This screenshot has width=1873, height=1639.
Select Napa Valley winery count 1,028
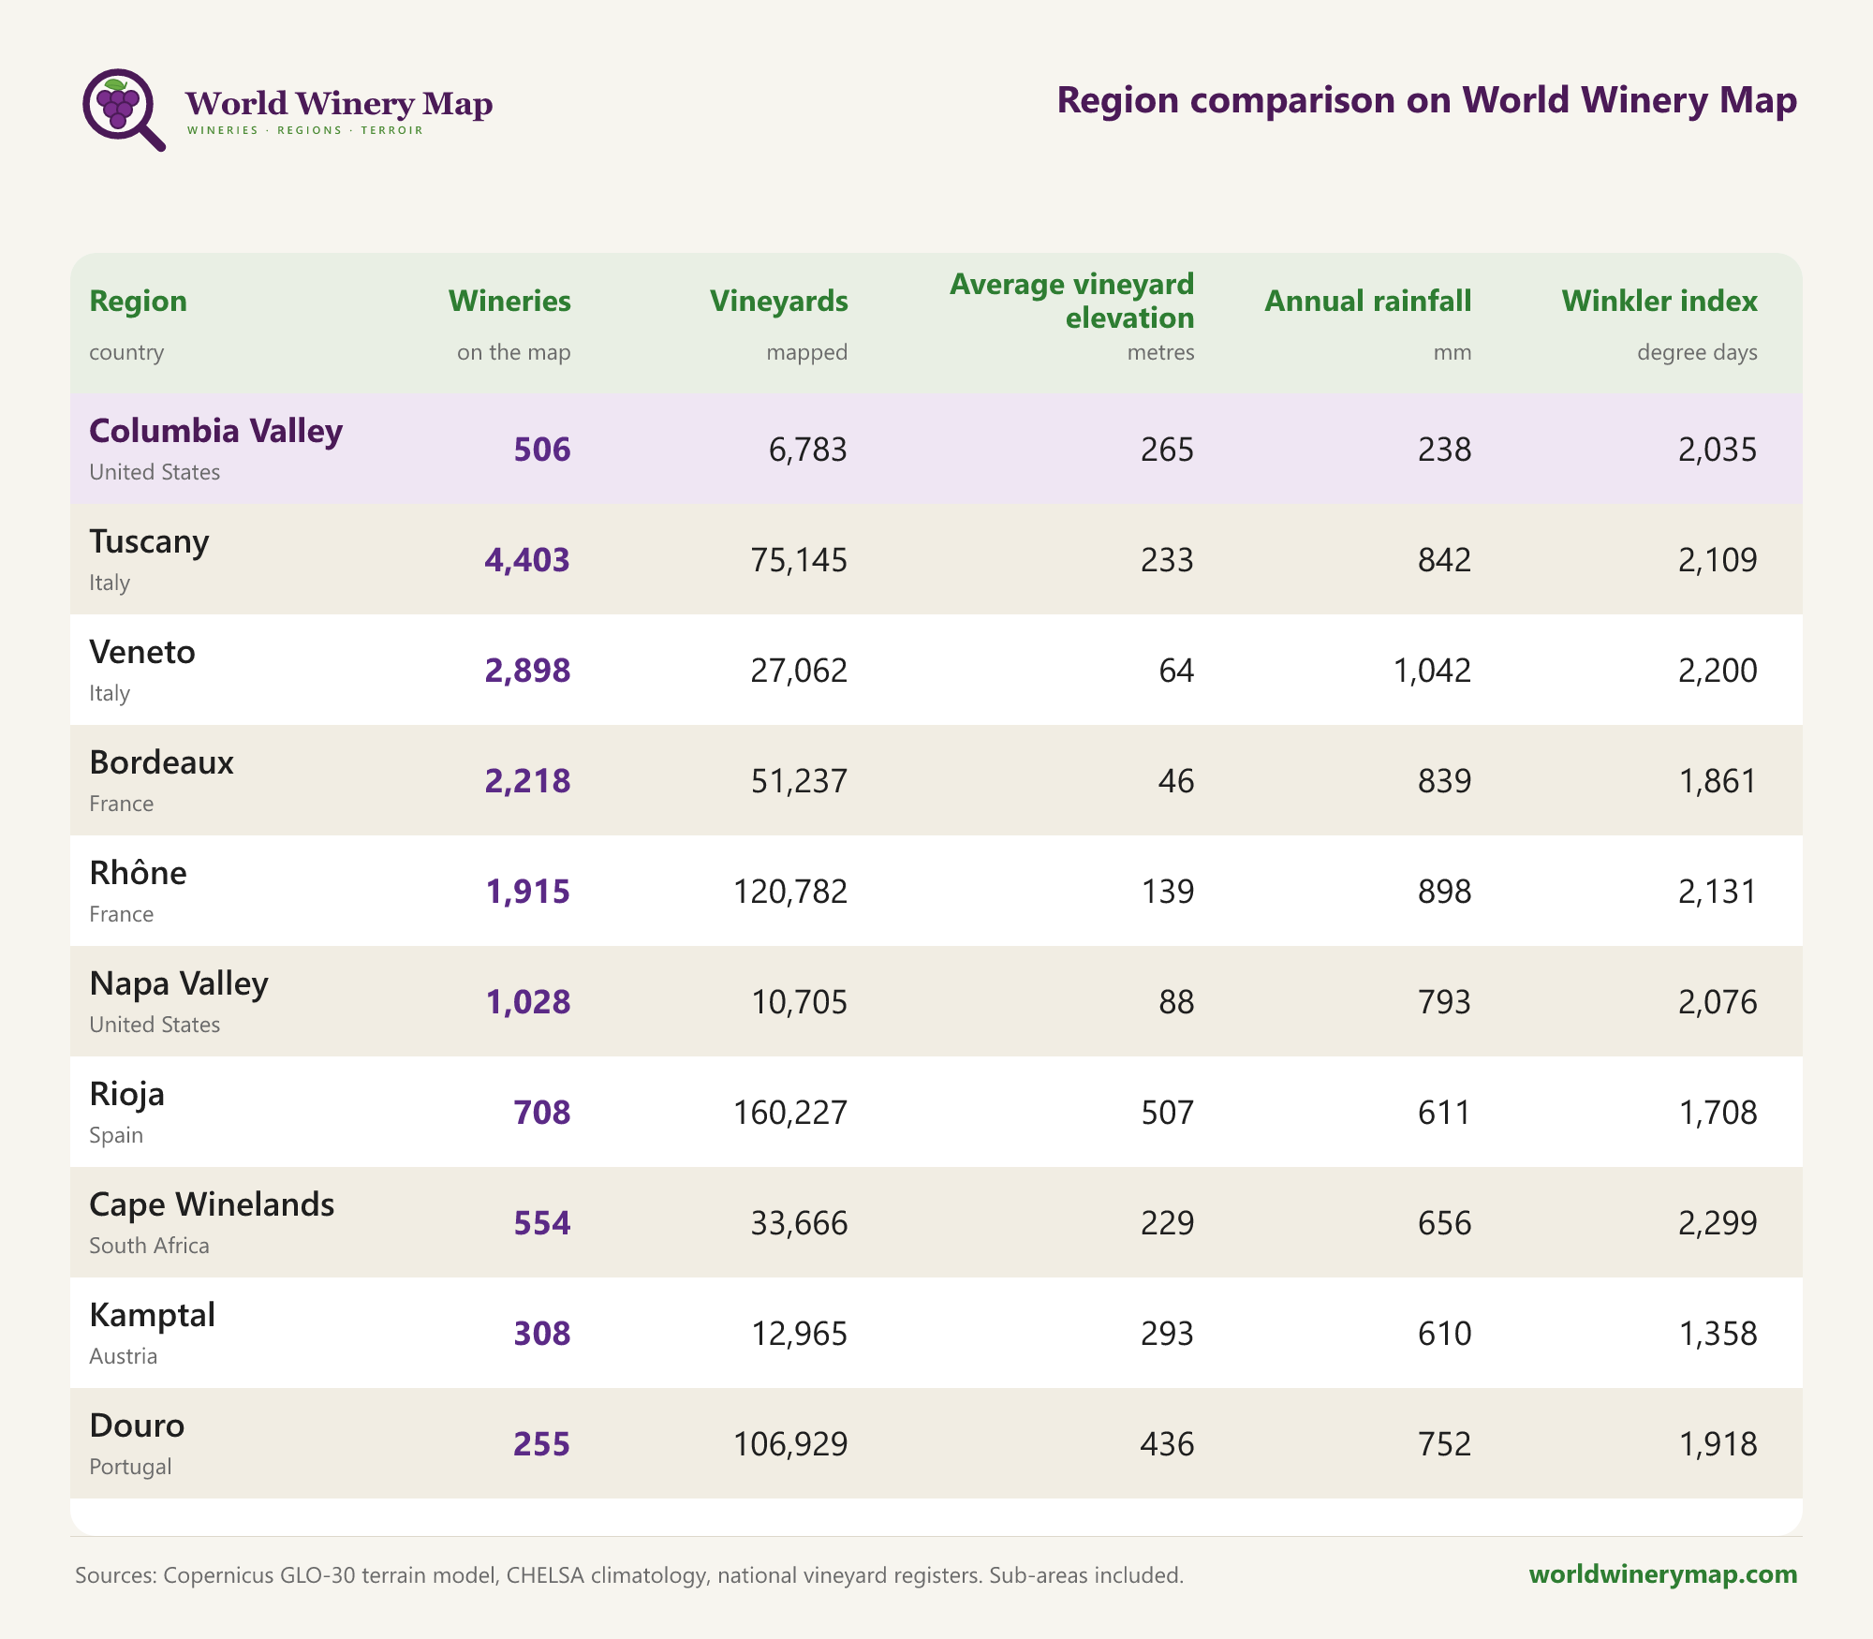[527, 1002]
